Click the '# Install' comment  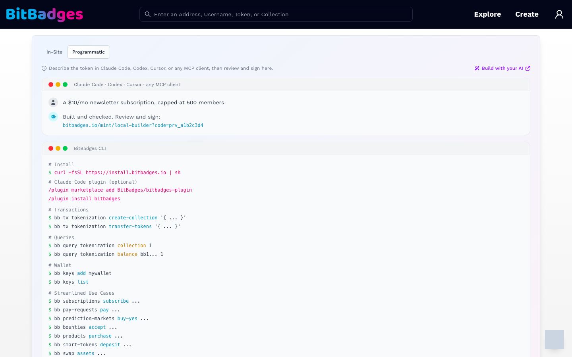point(61,165)
